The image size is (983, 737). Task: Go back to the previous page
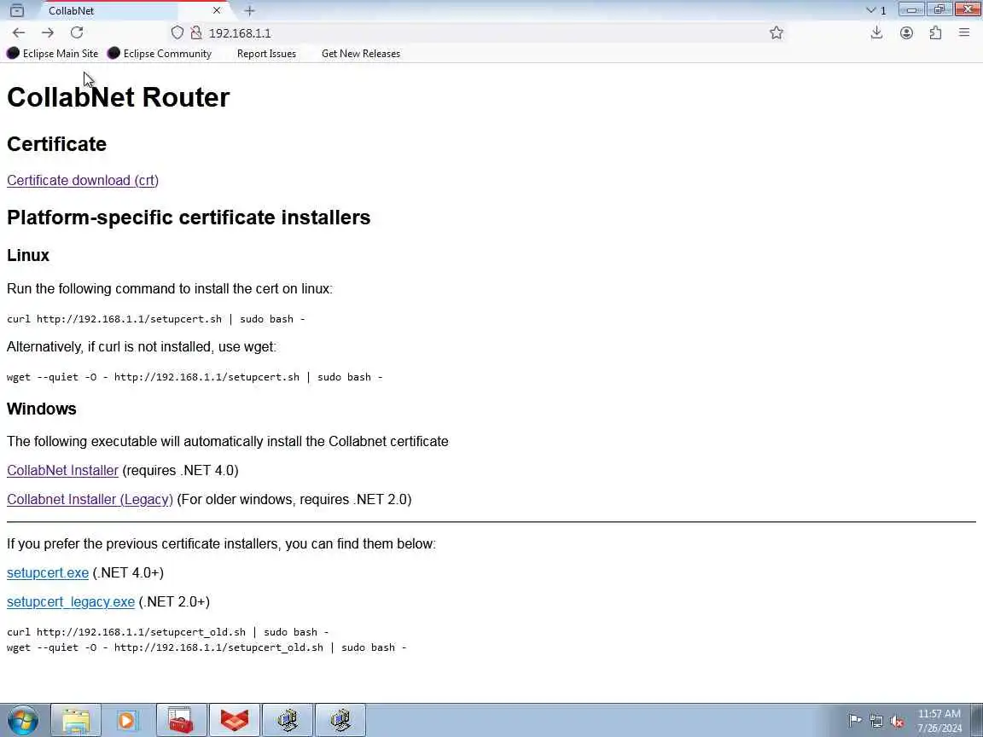pos(19,32)
